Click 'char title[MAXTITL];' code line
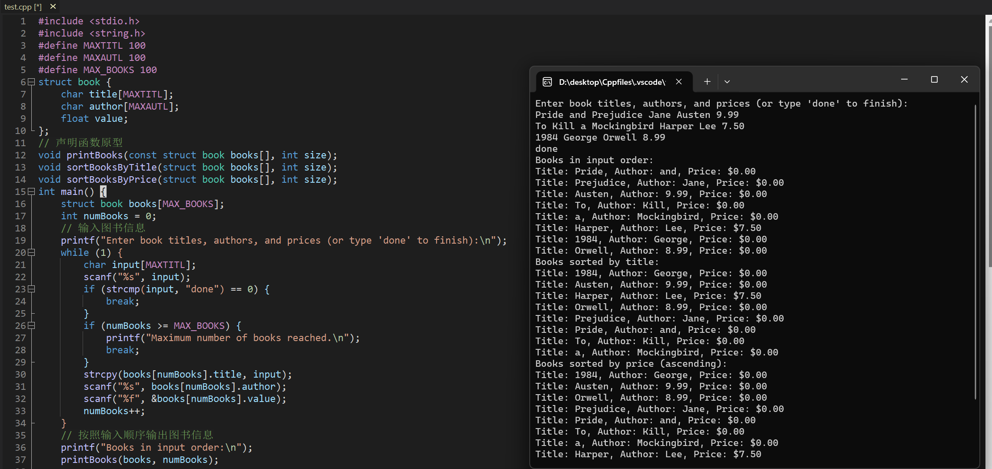 pyautogui.click(x=117, y=94)
